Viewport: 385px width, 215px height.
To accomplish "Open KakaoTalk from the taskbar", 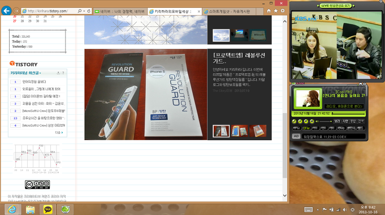I will coord(47,209).
